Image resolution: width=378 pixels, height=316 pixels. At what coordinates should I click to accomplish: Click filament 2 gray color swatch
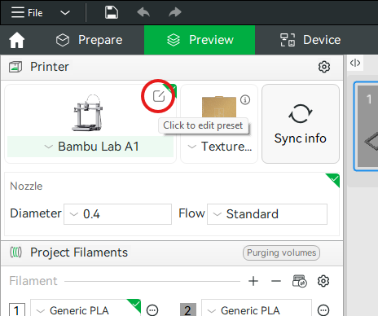click(x=188, y=309)
